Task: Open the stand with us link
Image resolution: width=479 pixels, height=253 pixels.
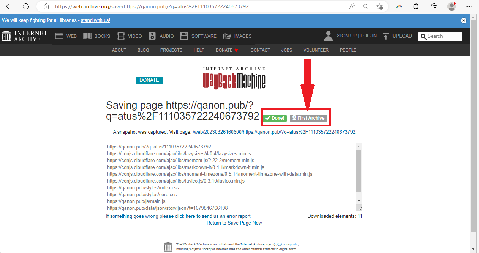Action: [x=95, y=20]
